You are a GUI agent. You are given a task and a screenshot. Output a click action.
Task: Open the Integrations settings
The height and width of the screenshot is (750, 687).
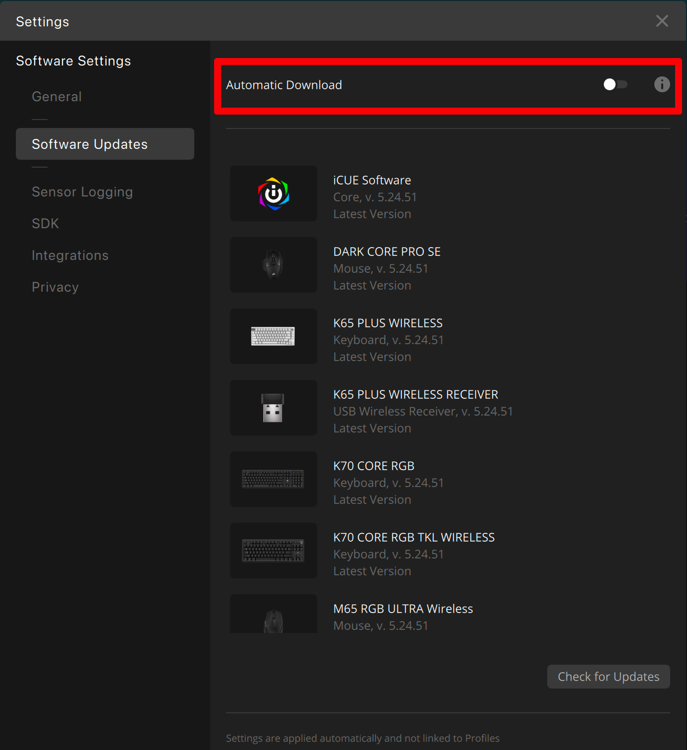pos(70,255)
